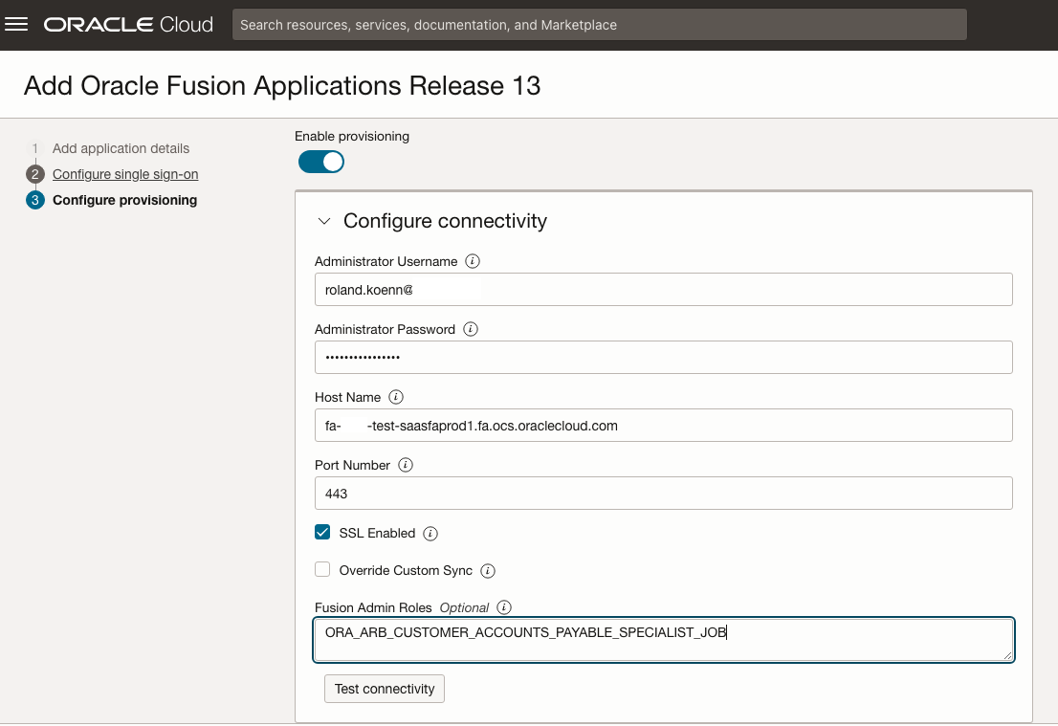Turn off the Enable provisioning toggle
1058x726 pixels.
[x=321, y=163]
